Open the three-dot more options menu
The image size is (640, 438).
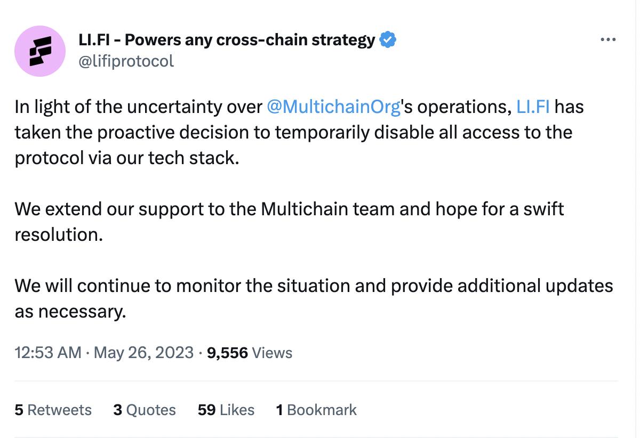point(608,40)
